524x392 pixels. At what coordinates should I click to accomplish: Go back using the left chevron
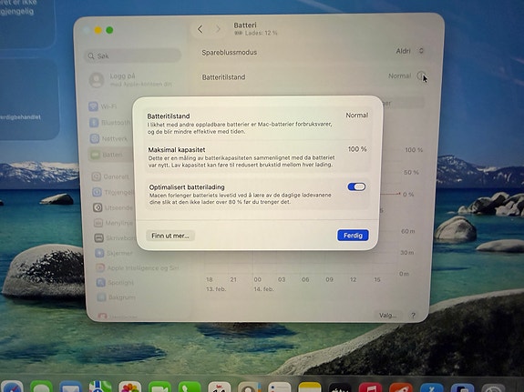coord(200,29)
